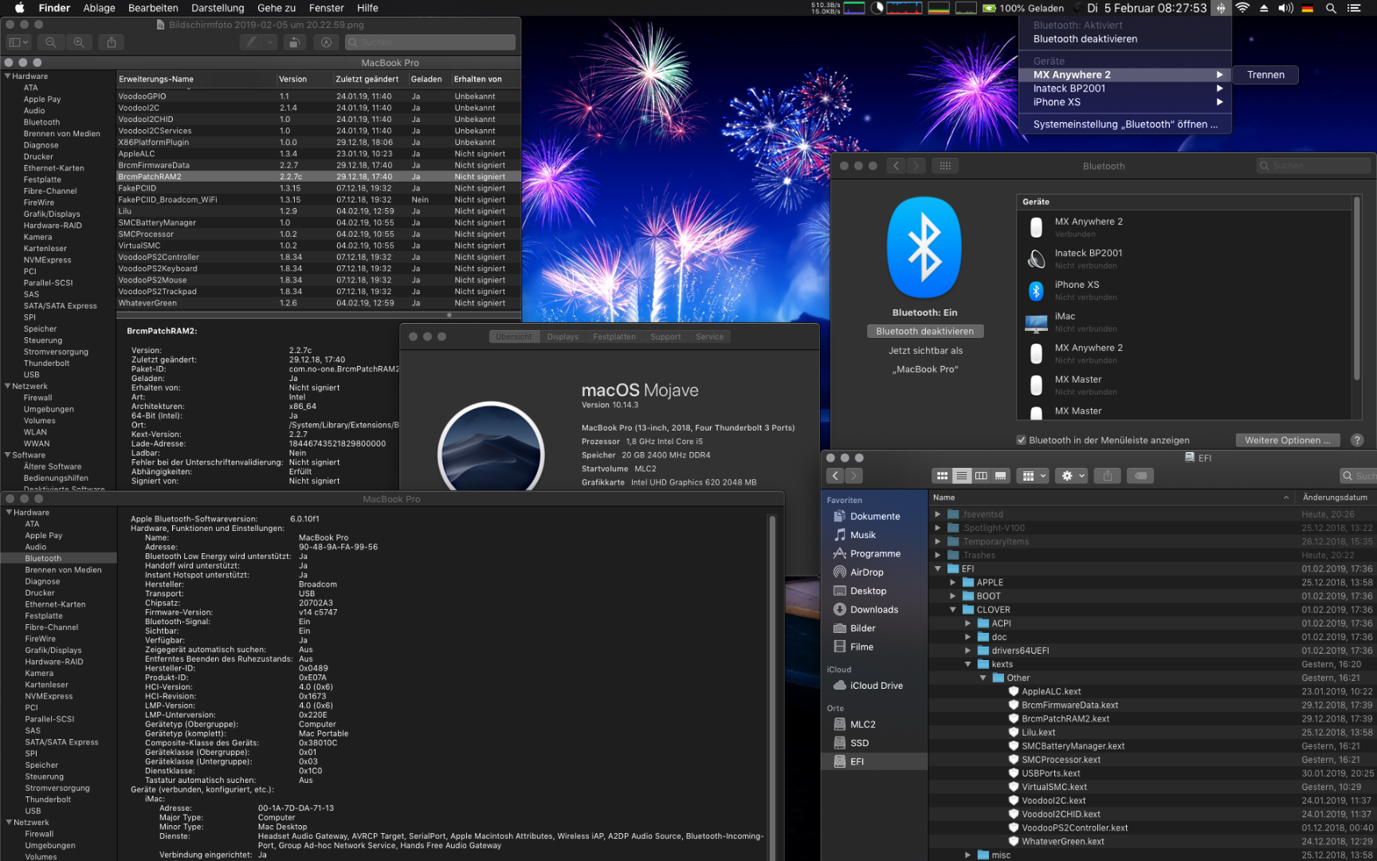Click the Bluetooth devices list scrollbar
Image resolution: width=1377 pixels, height=861 pixels.
click(1357, 287)
